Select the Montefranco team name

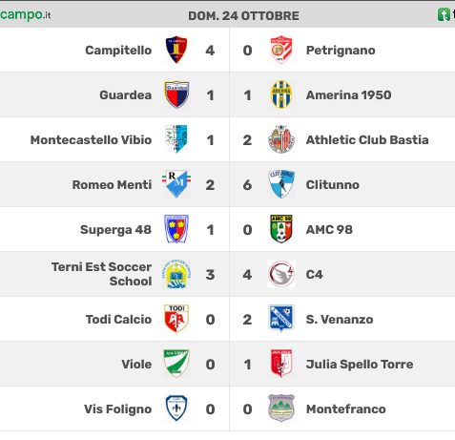[346, 409]
